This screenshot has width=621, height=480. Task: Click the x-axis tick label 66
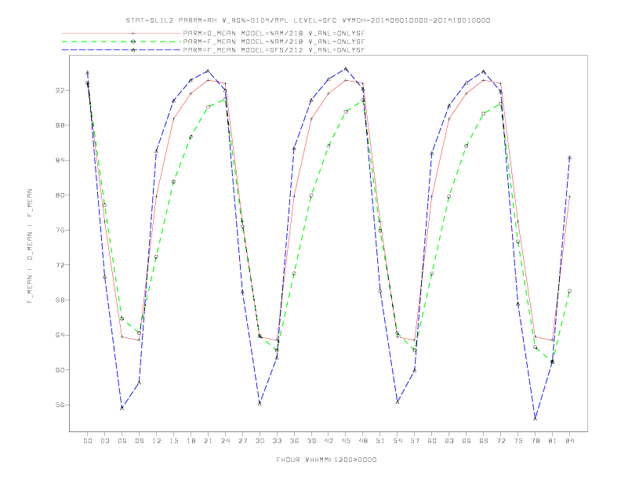[467, 441]
